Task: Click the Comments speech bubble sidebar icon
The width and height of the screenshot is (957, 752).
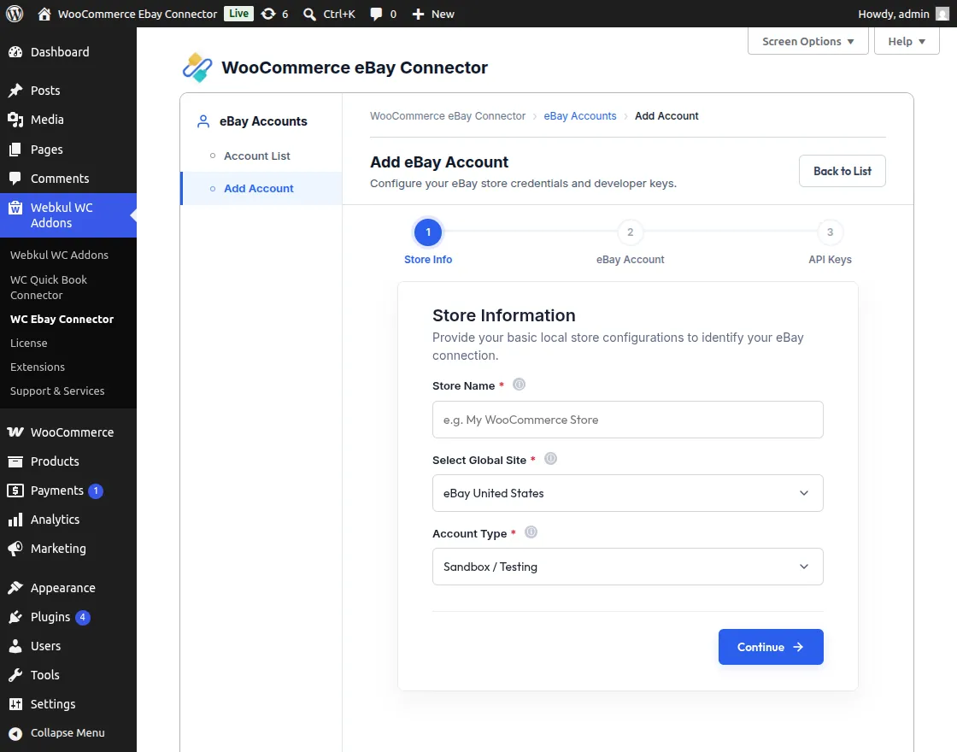Action: (x=15, y=179)
